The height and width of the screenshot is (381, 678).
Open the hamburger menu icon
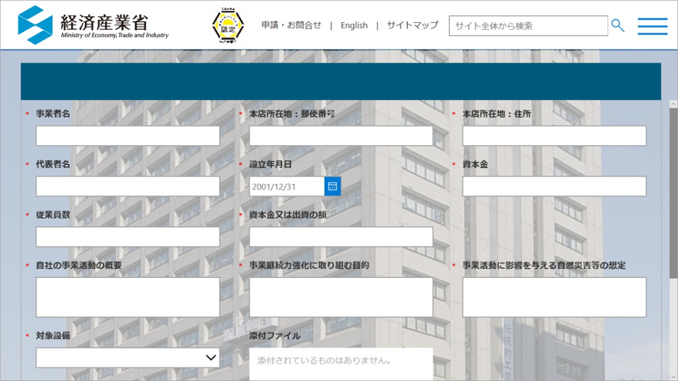coord(653,26)
